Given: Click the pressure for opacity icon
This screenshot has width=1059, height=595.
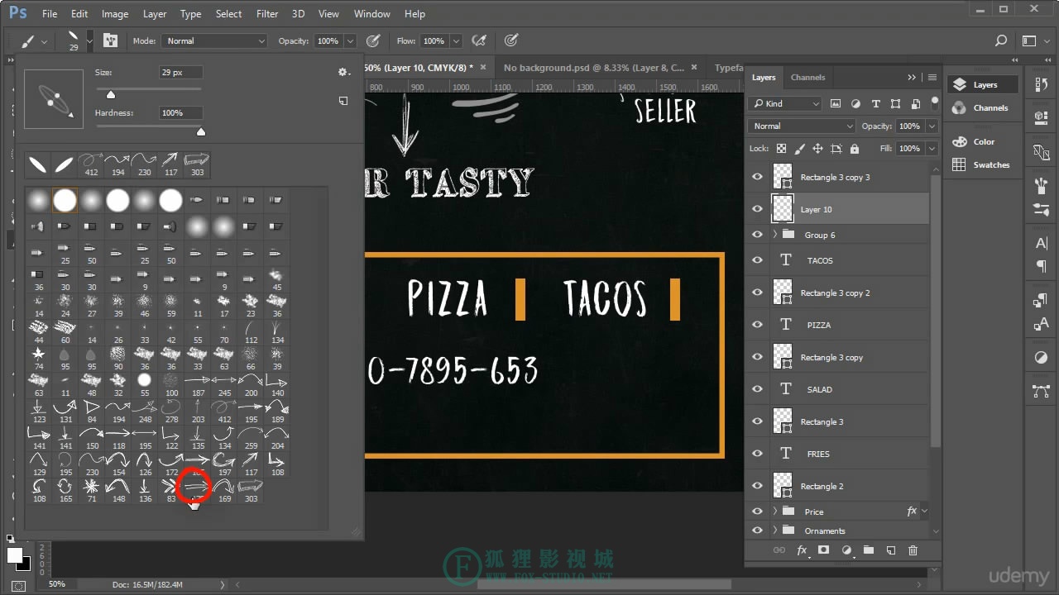Looking at the screenshot, I should point(373,40).
